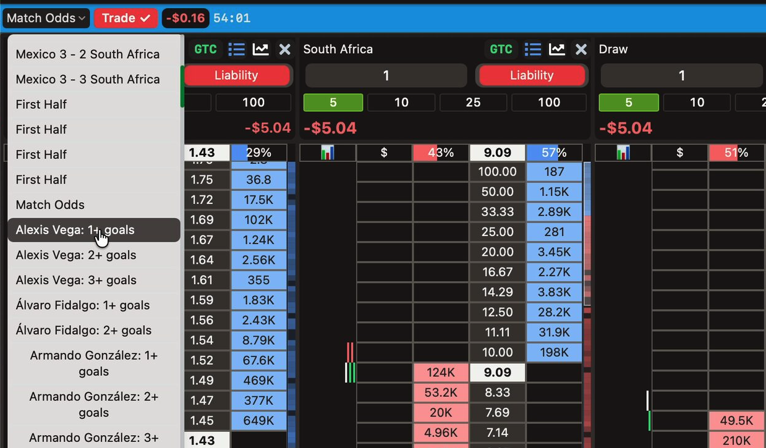Click the 31.9K back cell at 11.11
This screenshot has width=766, height=448.
(x=554, y=332)
